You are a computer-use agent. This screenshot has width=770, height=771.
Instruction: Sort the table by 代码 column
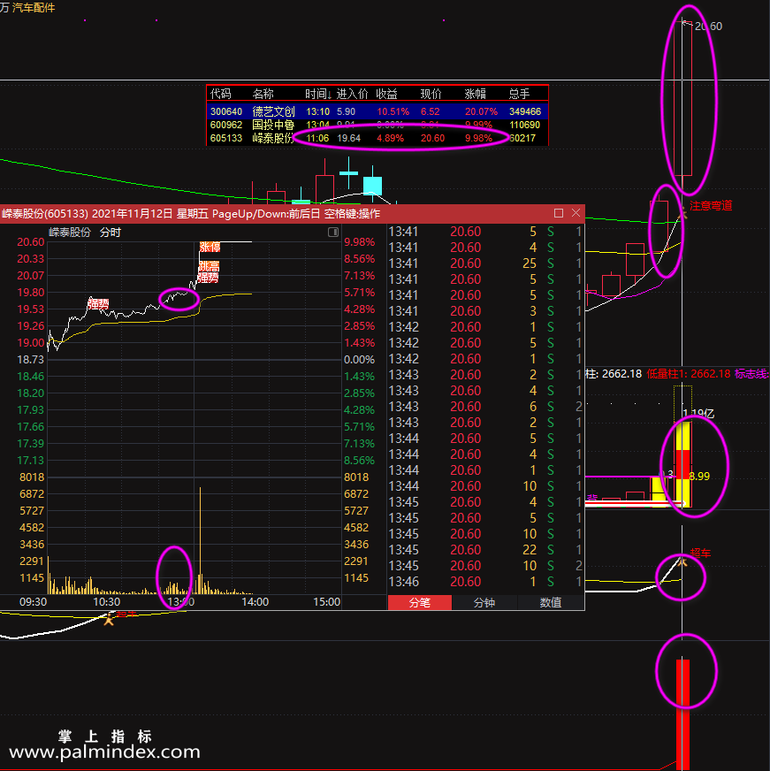[x=221, y=94]
